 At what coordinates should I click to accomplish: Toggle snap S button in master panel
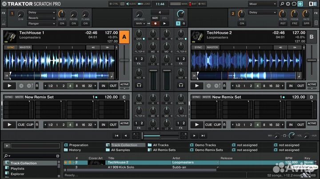(x=178, y=23)
